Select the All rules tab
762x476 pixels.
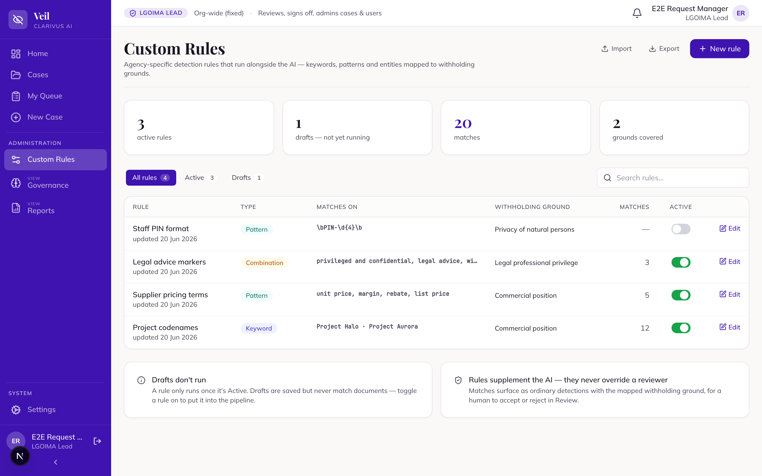click(151, 177)
